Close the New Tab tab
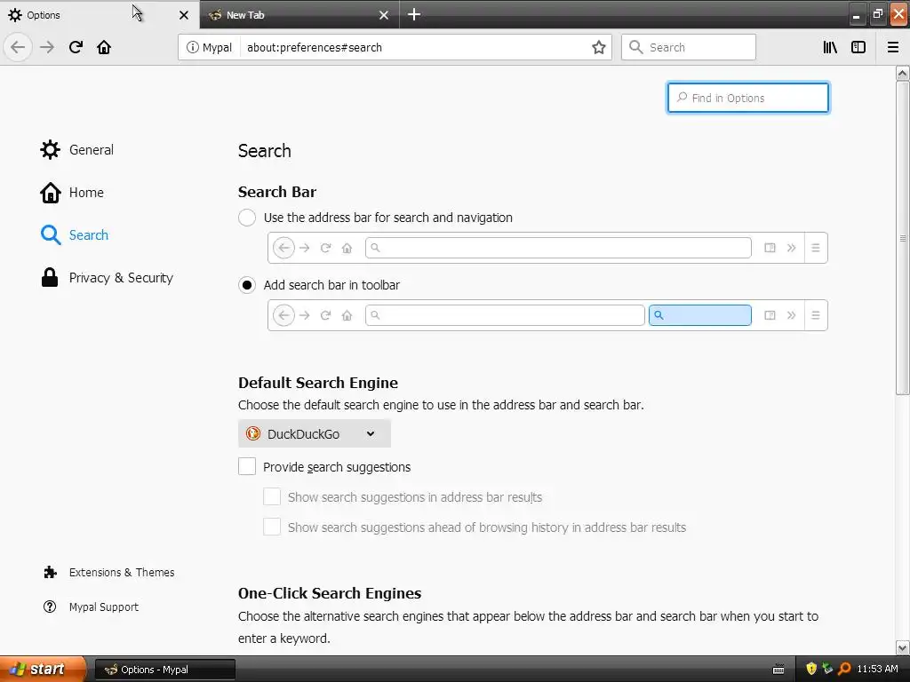The height and width of the screenshot is (682, 910). point(384,15)
